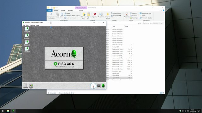Screen dimensions: 202x113
Task: Click the volume icon in system tray
Action: 188,111
